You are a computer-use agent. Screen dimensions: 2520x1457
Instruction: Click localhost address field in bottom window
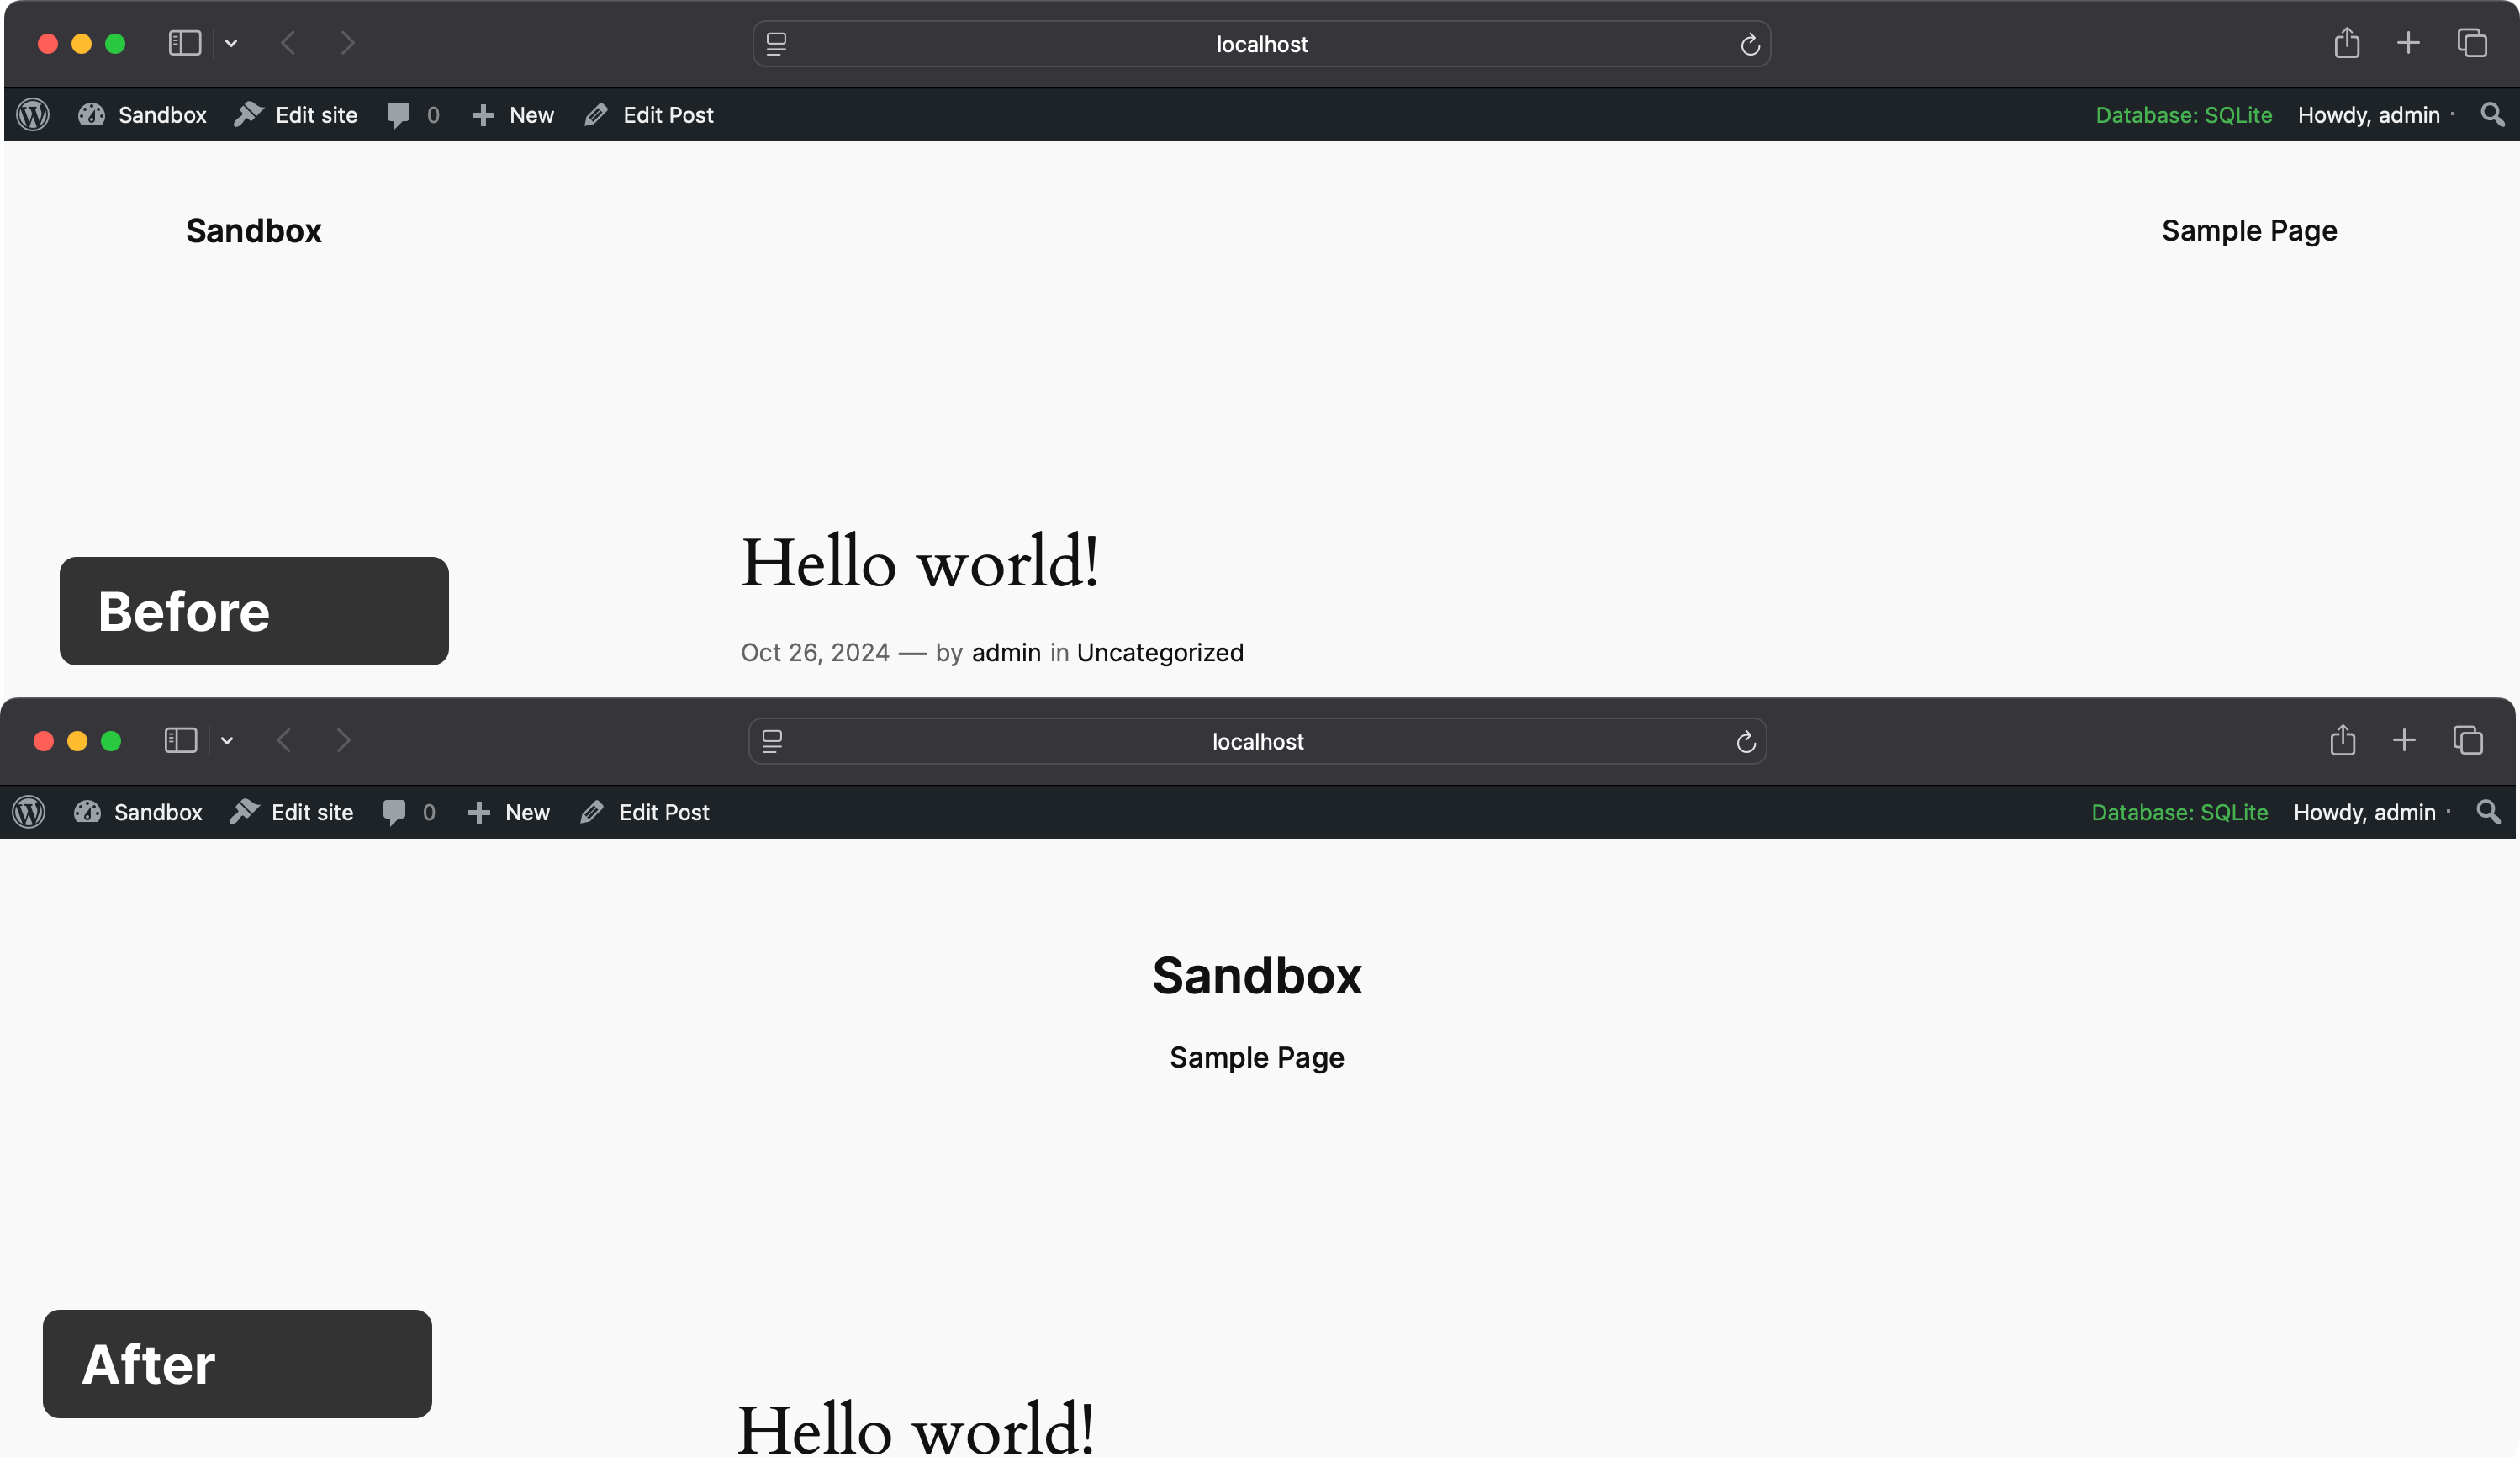pos(1257,741)
